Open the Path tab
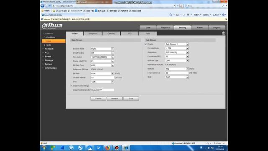Screen dimensions: 268x151 [x=148, y=34]
